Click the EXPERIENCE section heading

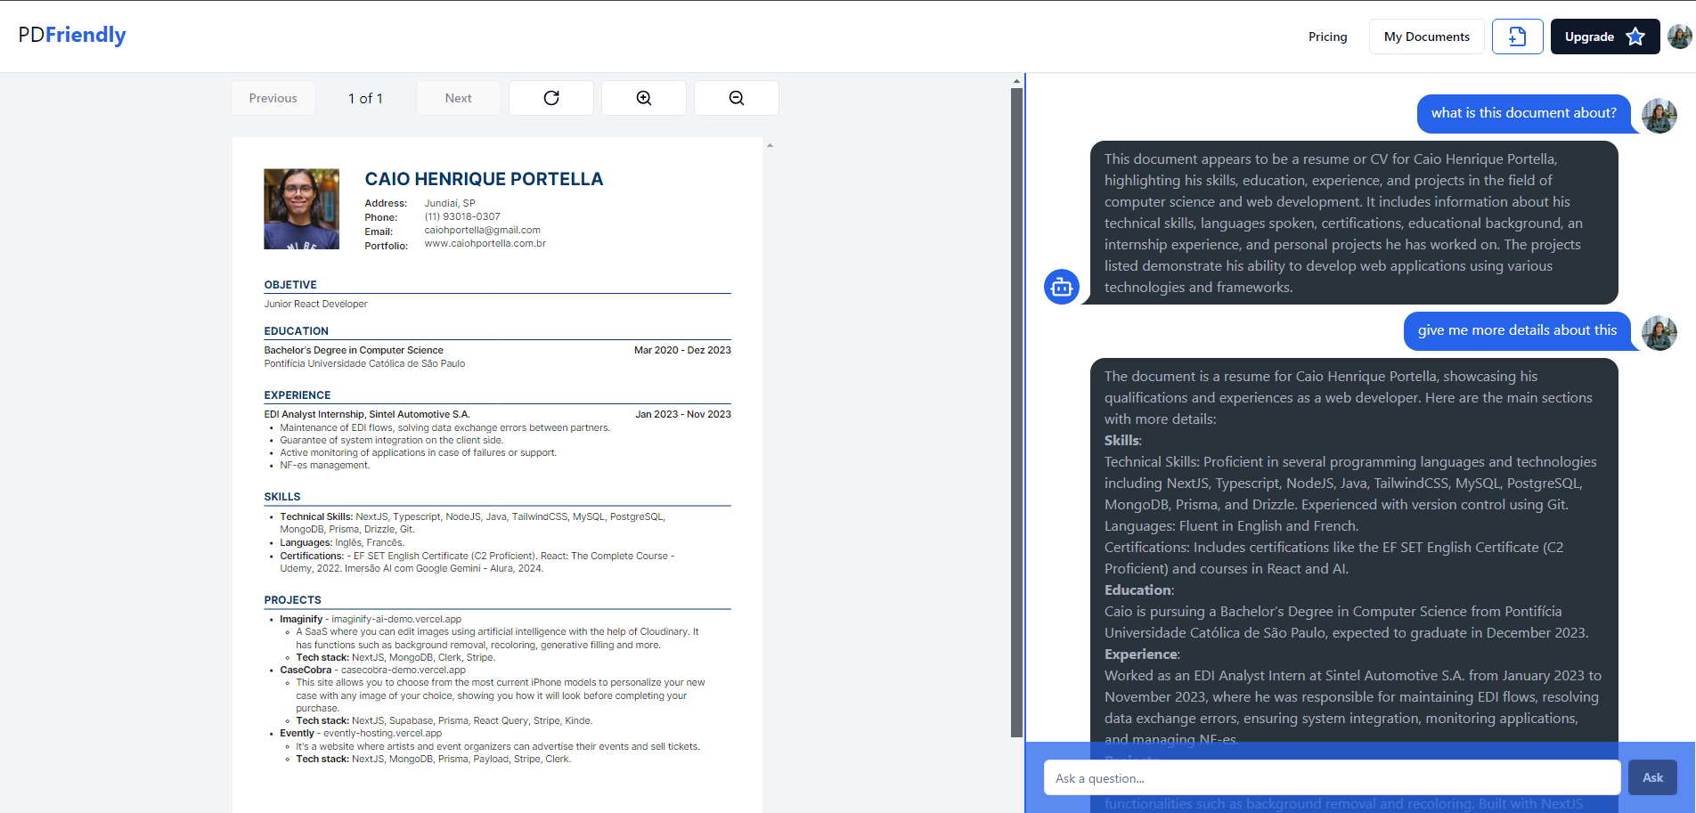[298, 395]
